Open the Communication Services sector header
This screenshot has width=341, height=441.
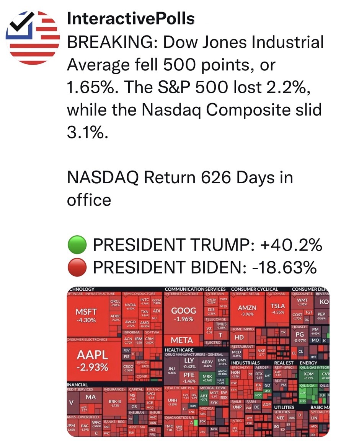pos(195,289)
